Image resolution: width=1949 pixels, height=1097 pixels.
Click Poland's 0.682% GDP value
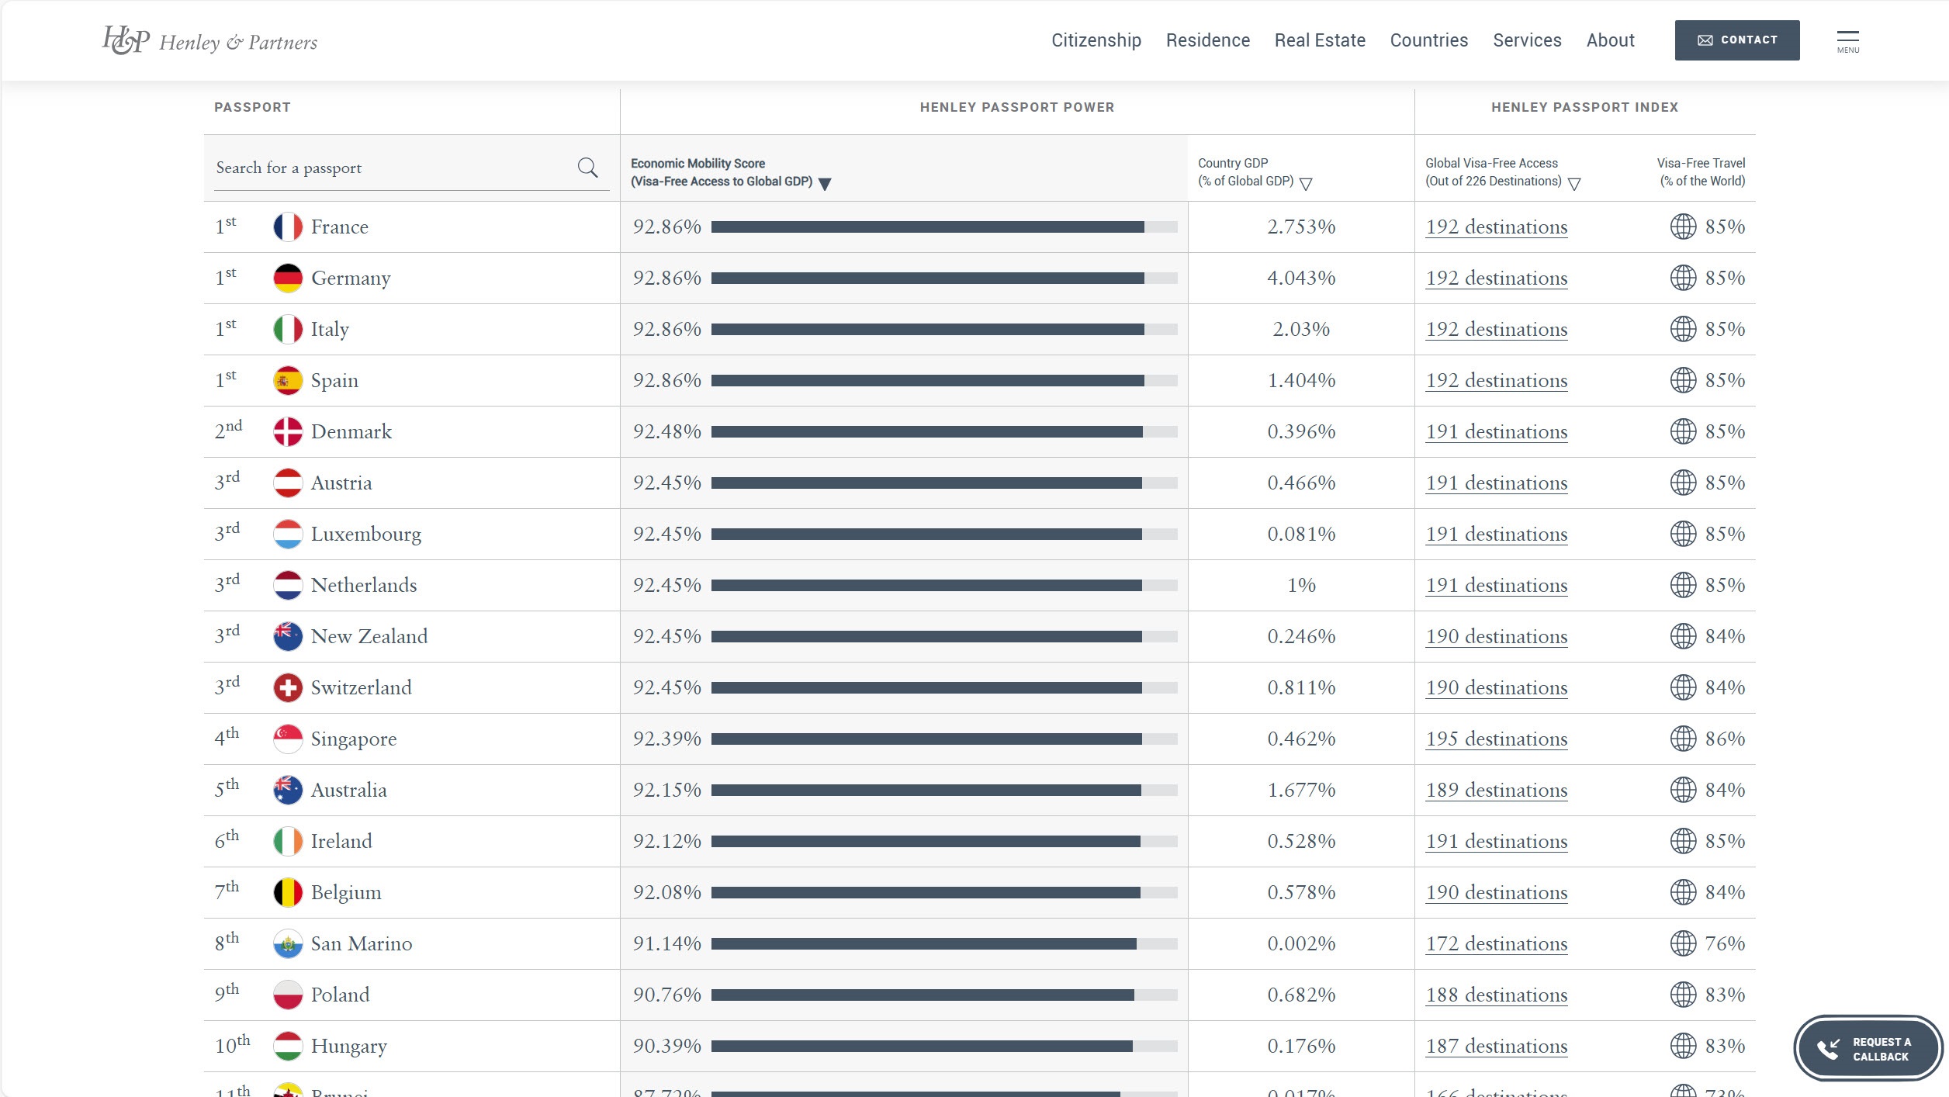point(1301,995)
